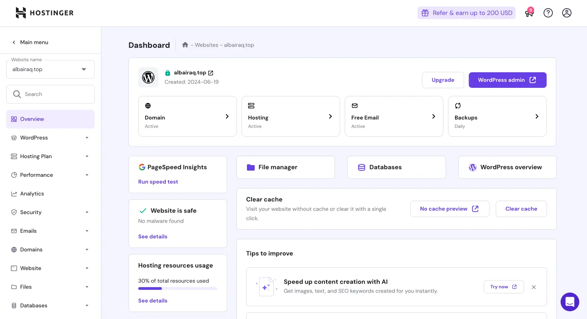Open the user account profile icon
The width and height of the screenshot is (587, 319).
567,13
